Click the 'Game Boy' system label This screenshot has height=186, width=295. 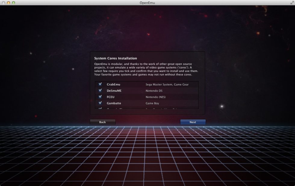152,103
